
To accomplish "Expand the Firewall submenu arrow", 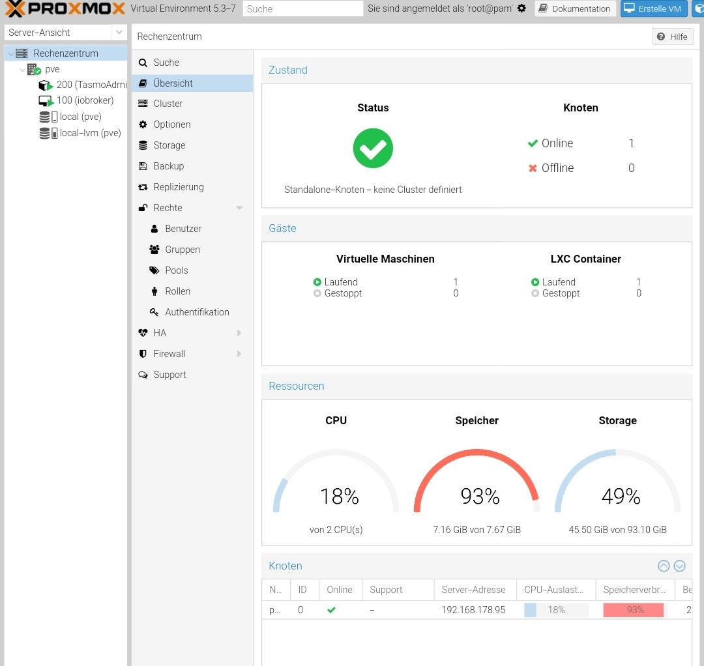I will click(239, 354).
